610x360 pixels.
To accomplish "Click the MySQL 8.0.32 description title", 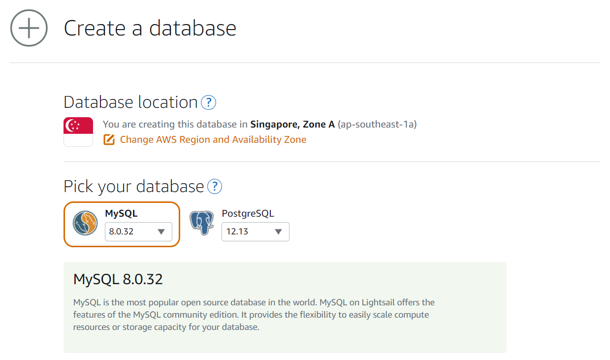I will (118, 280).
